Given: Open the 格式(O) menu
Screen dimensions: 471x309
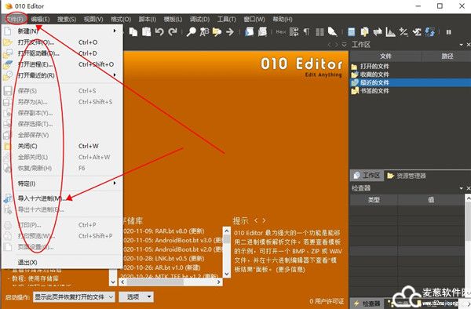Looking at the screenshot, I should 121,19.
